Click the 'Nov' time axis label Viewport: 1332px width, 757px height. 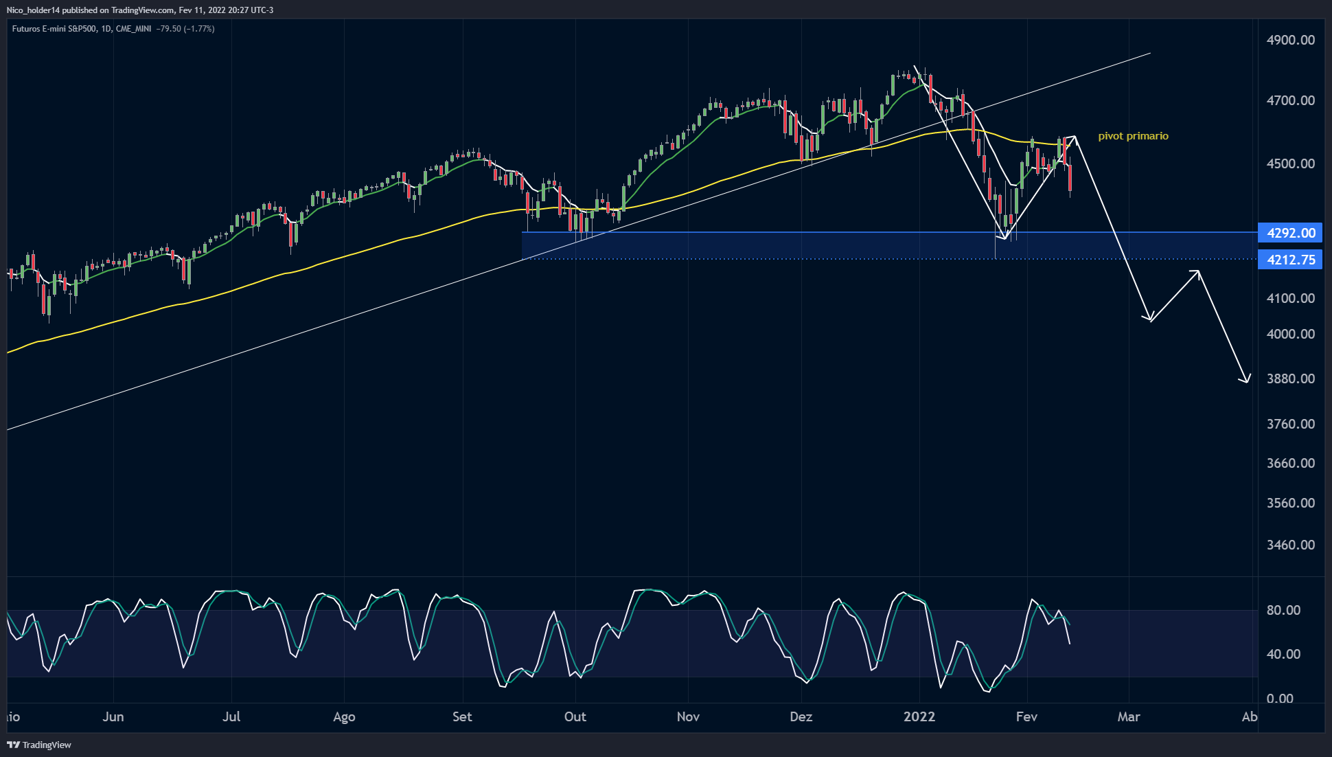tap(688, 716)
